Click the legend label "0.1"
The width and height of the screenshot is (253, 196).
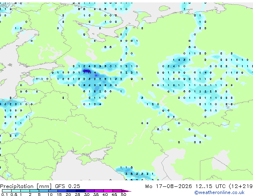(x=5, y=194)
